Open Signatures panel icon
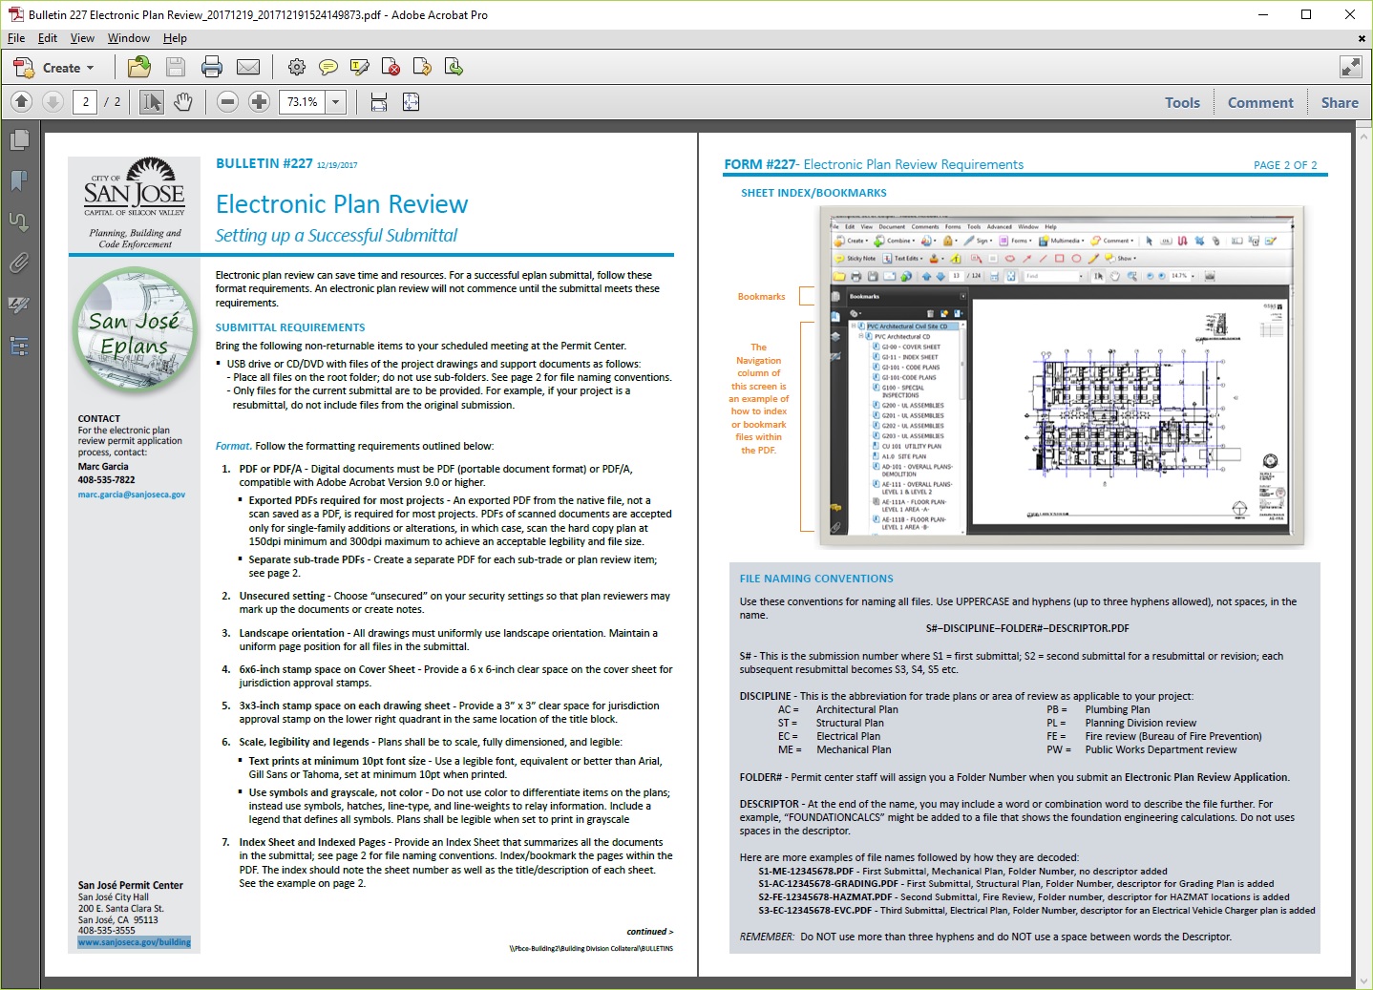The height and width of the screenshot is (990, 1373). [19, 305]
